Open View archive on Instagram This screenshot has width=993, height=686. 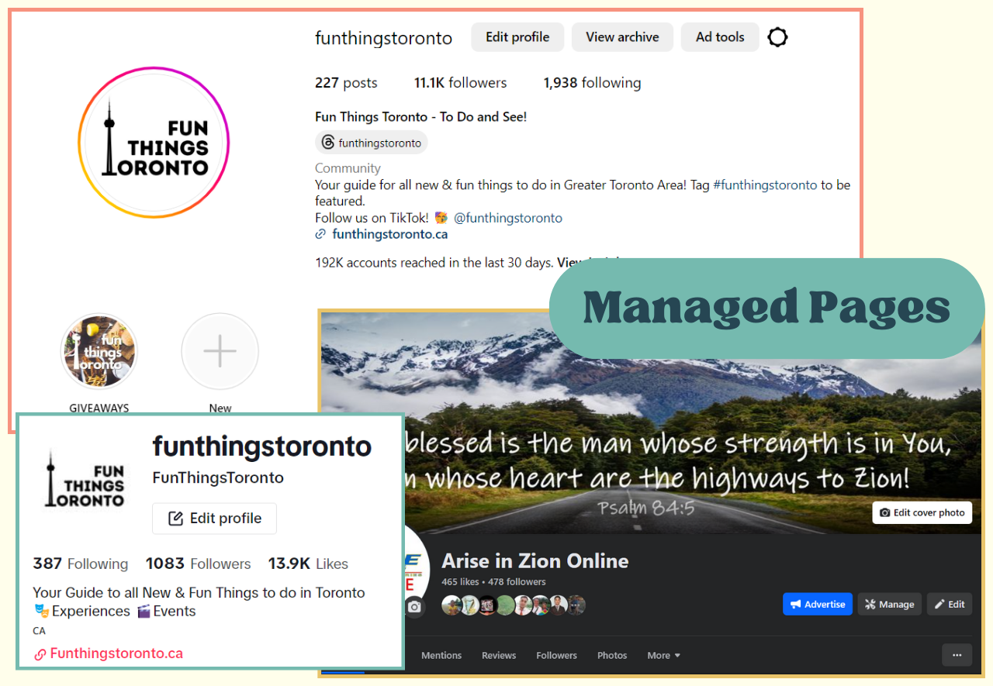(x=622, y=37)
